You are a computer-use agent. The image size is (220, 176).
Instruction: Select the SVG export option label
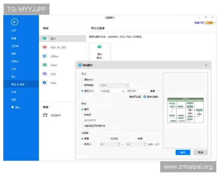click(53, 74)
